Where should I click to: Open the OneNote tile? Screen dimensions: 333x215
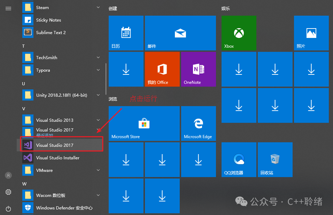coord(198,69)
